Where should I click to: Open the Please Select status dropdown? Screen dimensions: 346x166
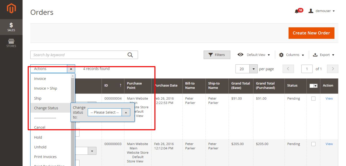click(x=109, y=112)
